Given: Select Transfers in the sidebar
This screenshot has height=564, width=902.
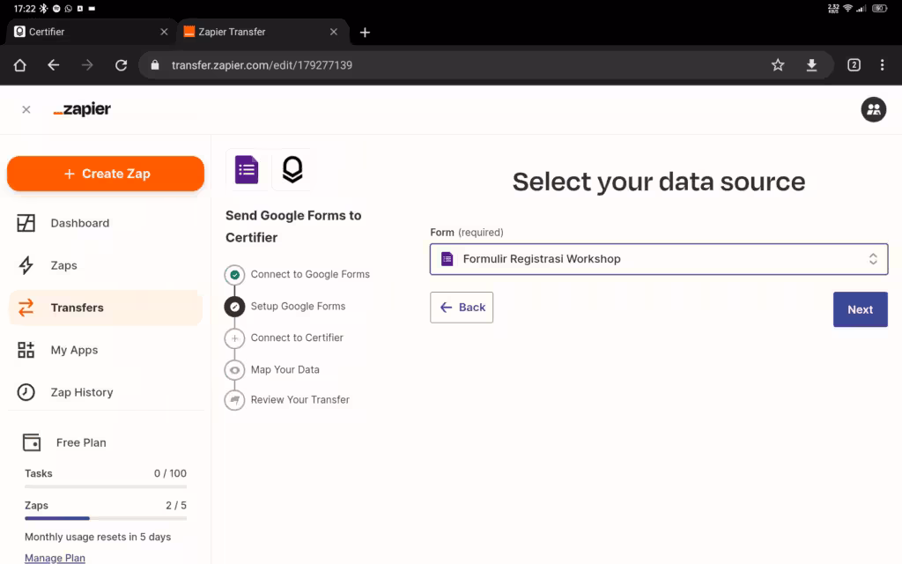Looking at the screenshot, I should tap(106, 308).
